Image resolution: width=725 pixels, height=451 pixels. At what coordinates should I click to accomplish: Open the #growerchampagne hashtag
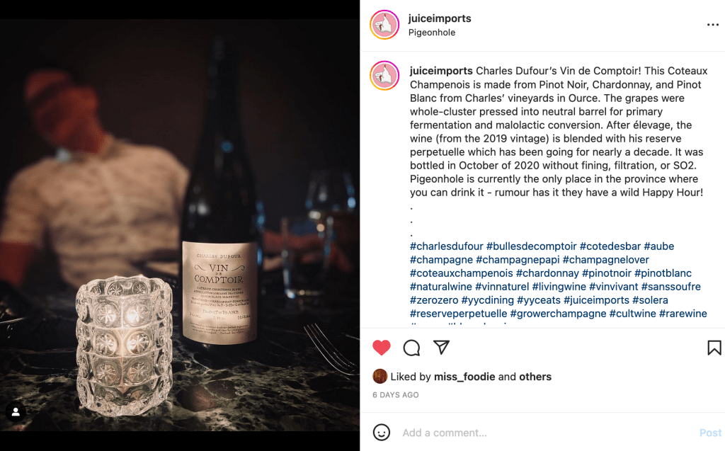click(558, 314)
